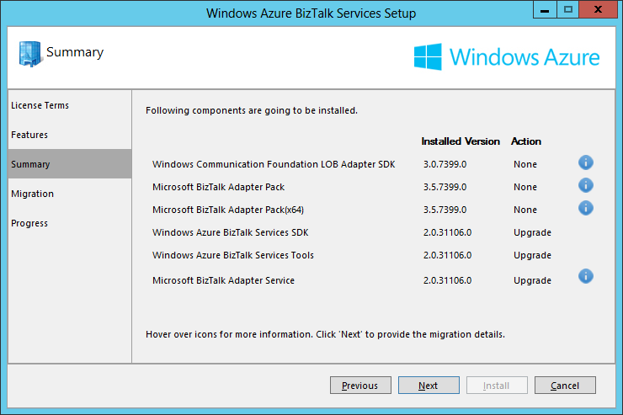Image resolution: width=623 pixels, height=415 pixels.
Task: Select the Windows Azure BizTalk Services SDK row
Action: point(352,232)
